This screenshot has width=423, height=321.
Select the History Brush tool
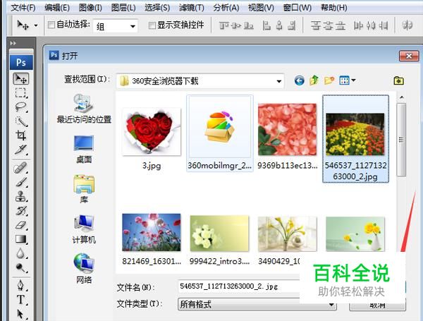tap(20, 210)
